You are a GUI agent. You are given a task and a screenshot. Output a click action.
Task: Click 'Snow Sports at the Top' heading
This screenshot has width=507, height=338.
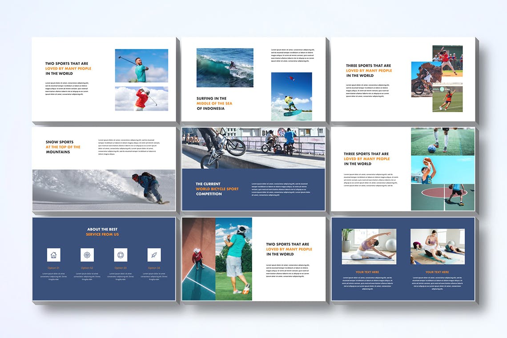[x=63, y=147]
